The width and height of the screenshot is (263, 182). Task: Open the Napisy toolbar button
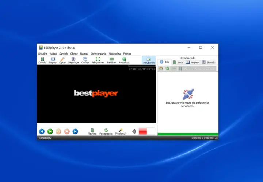click(53, 60)
